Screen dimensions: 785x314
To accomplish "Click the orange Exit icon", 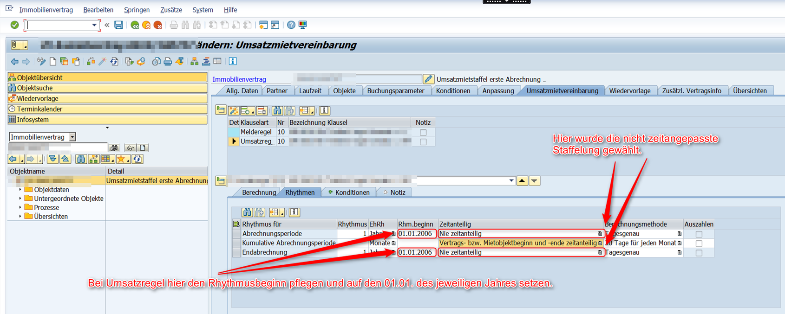I will pyautogui.click(x=146, y=25).
